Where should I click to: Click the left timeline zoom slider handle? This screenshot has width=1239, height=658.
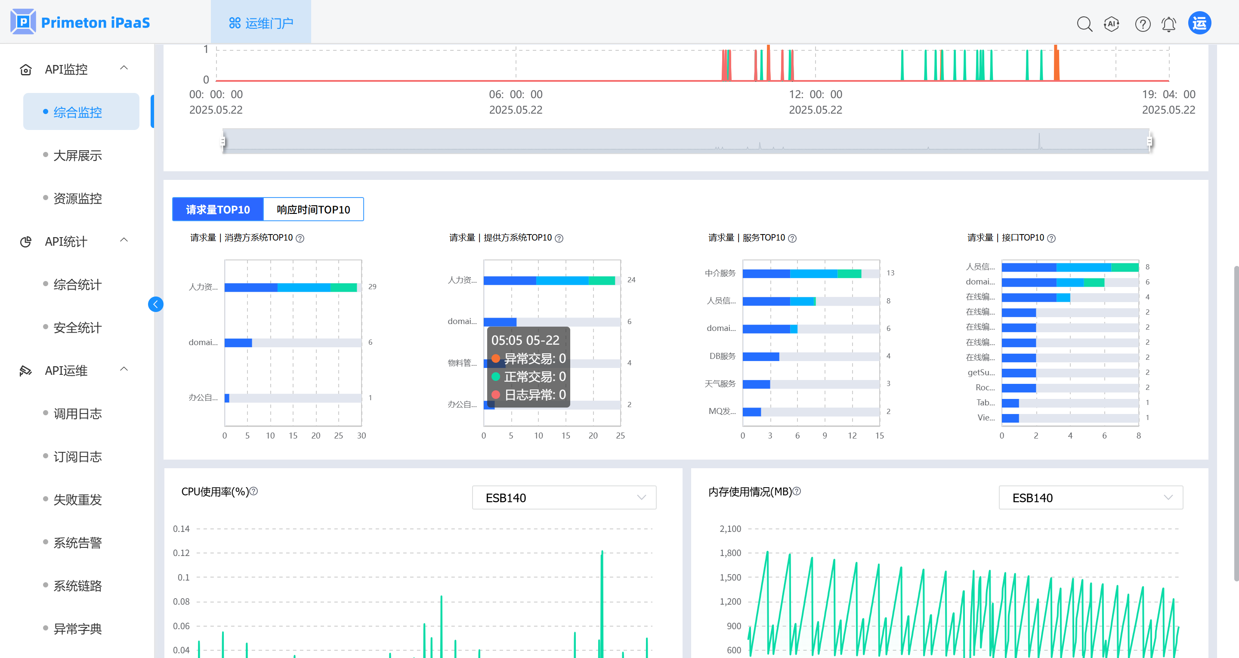(x=222, y=142)
